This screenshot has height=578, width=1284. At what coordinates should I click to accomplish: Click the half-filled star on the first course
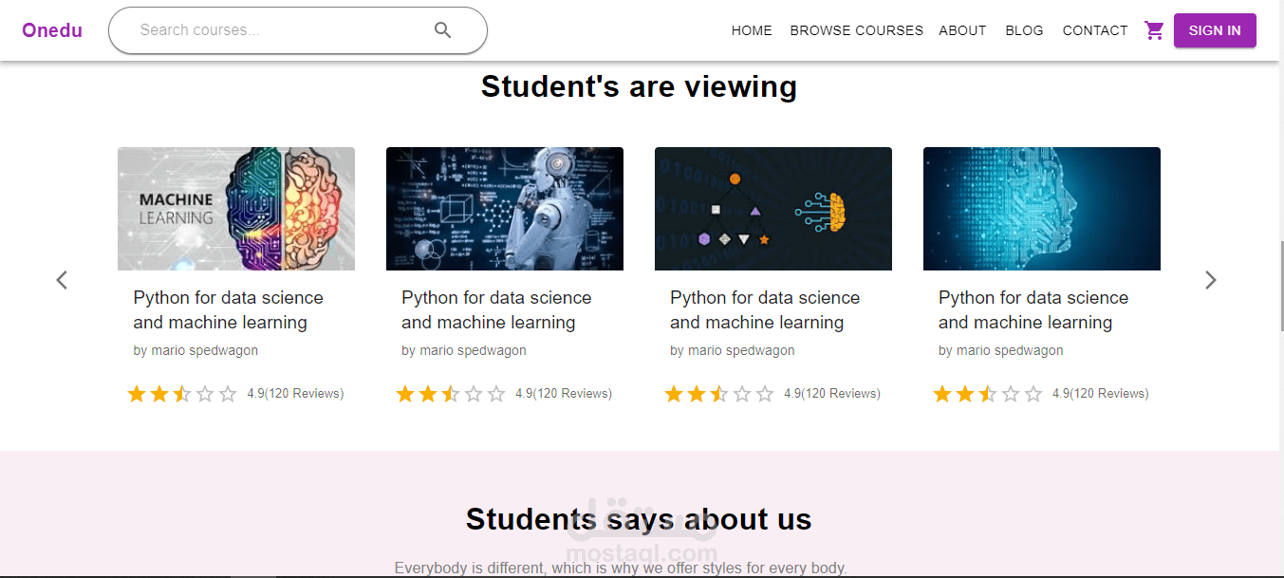pos(182,393)
